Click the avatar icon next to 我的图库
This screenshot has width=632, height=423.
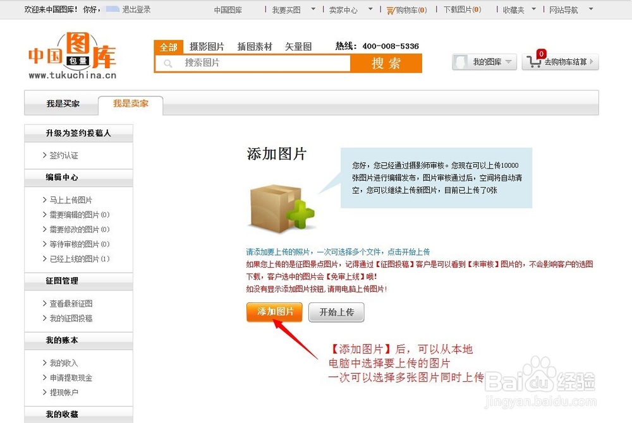tap(459, 61)
